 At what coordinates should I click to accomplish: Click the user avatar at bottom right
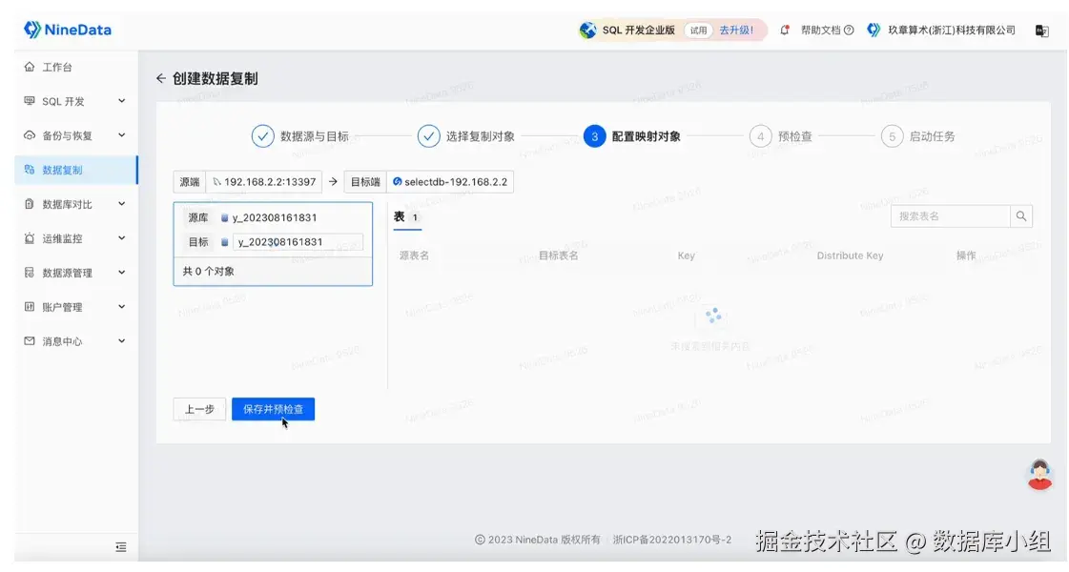click(1040, 475)
